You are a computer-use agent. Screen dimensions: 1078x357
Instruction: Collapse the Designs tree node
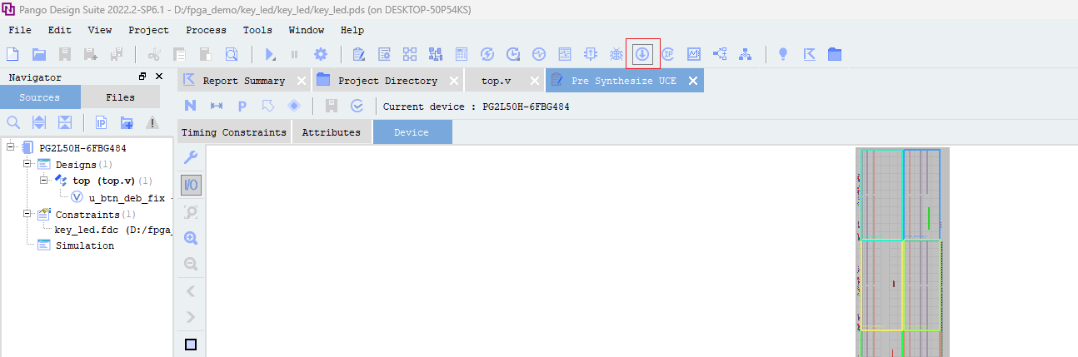click(27, 164)
